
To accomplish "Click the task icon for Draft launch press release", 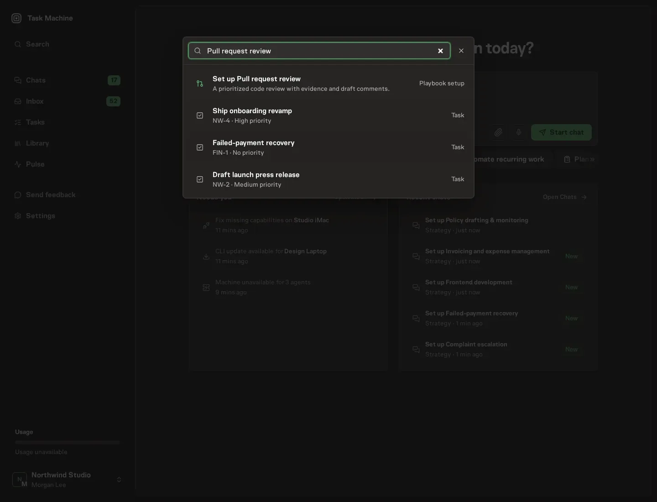I will [200, 179].
